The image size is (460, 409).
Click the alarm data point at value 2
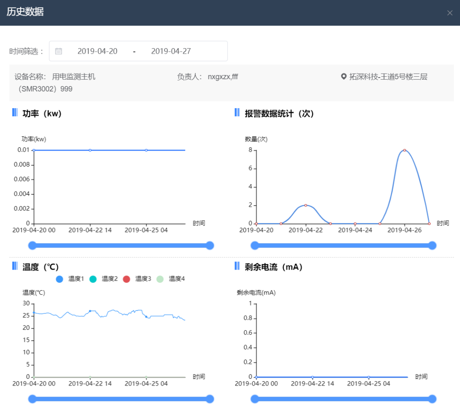tap(306, 205)
